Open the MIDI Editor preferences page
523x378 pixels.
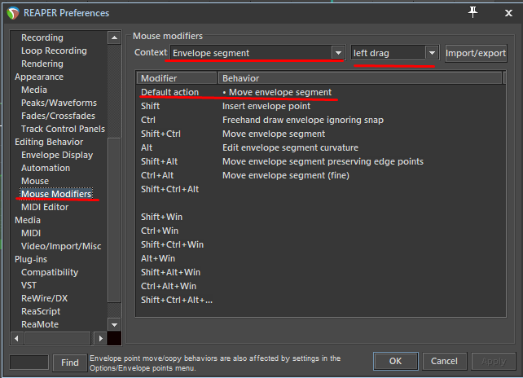point(45,207)
